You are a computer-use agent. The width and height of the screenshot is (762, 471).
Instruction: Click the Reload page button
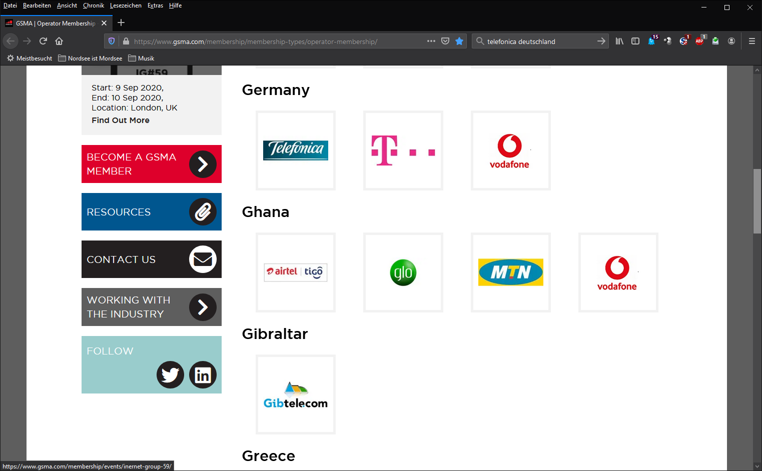(x=43, y=41)
